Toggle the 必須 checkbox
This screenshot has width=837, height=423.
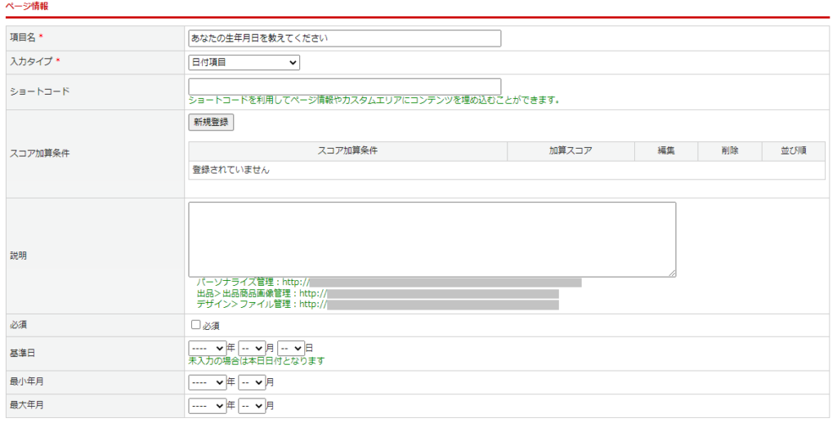(x=196, y=325)
